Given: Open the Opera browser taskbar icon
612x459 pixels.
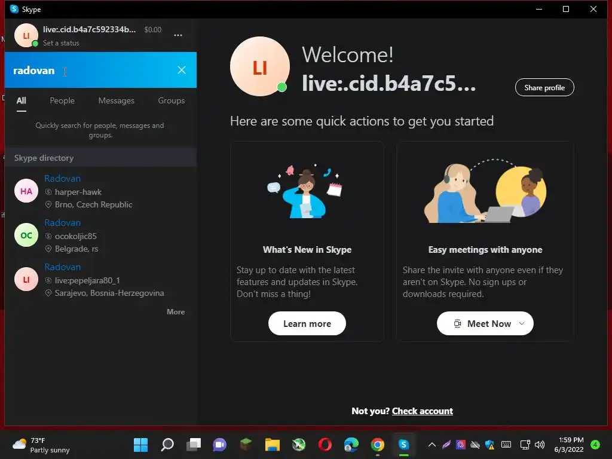Looking at the screenshot, I should pyautogui.click(x=325, y=445).
